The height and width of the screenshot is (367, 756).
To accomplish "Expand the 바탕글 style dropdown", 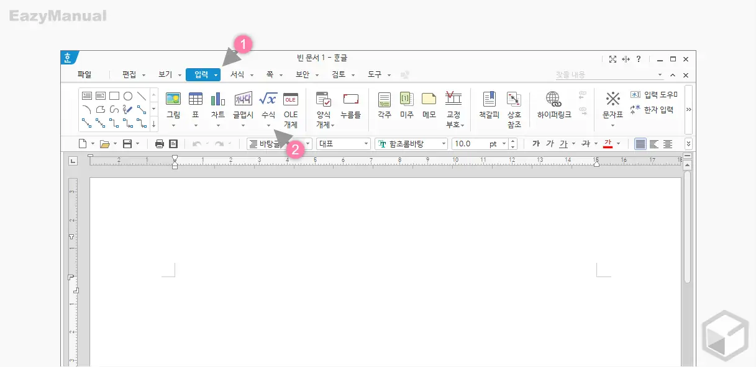I will click(x=307, y=143).
